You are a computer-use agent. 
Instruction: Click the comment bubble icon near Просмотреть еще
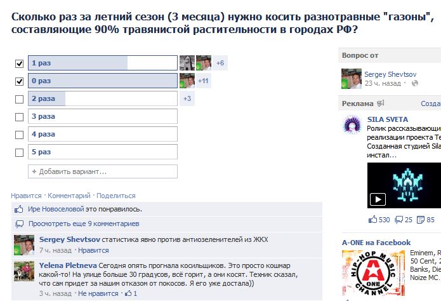pyautogui.click(x=20, y=224)
